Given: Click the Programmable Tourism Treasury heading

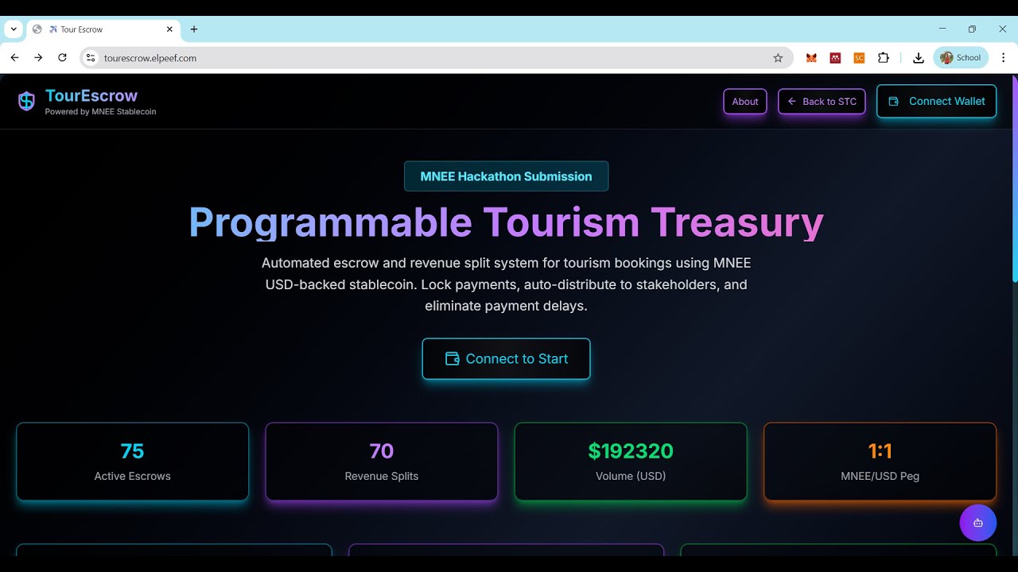Looking at the screenshot, I should click(x=506, y=222).
